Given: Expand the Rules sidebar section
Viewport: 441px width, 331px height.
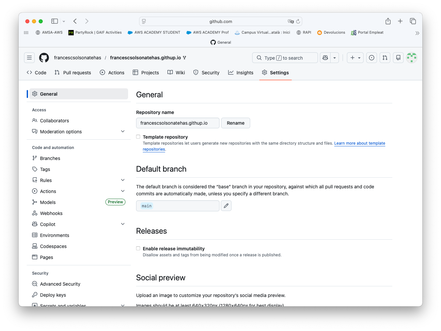Looking at the screenshot, I should [x=123, y=180].
